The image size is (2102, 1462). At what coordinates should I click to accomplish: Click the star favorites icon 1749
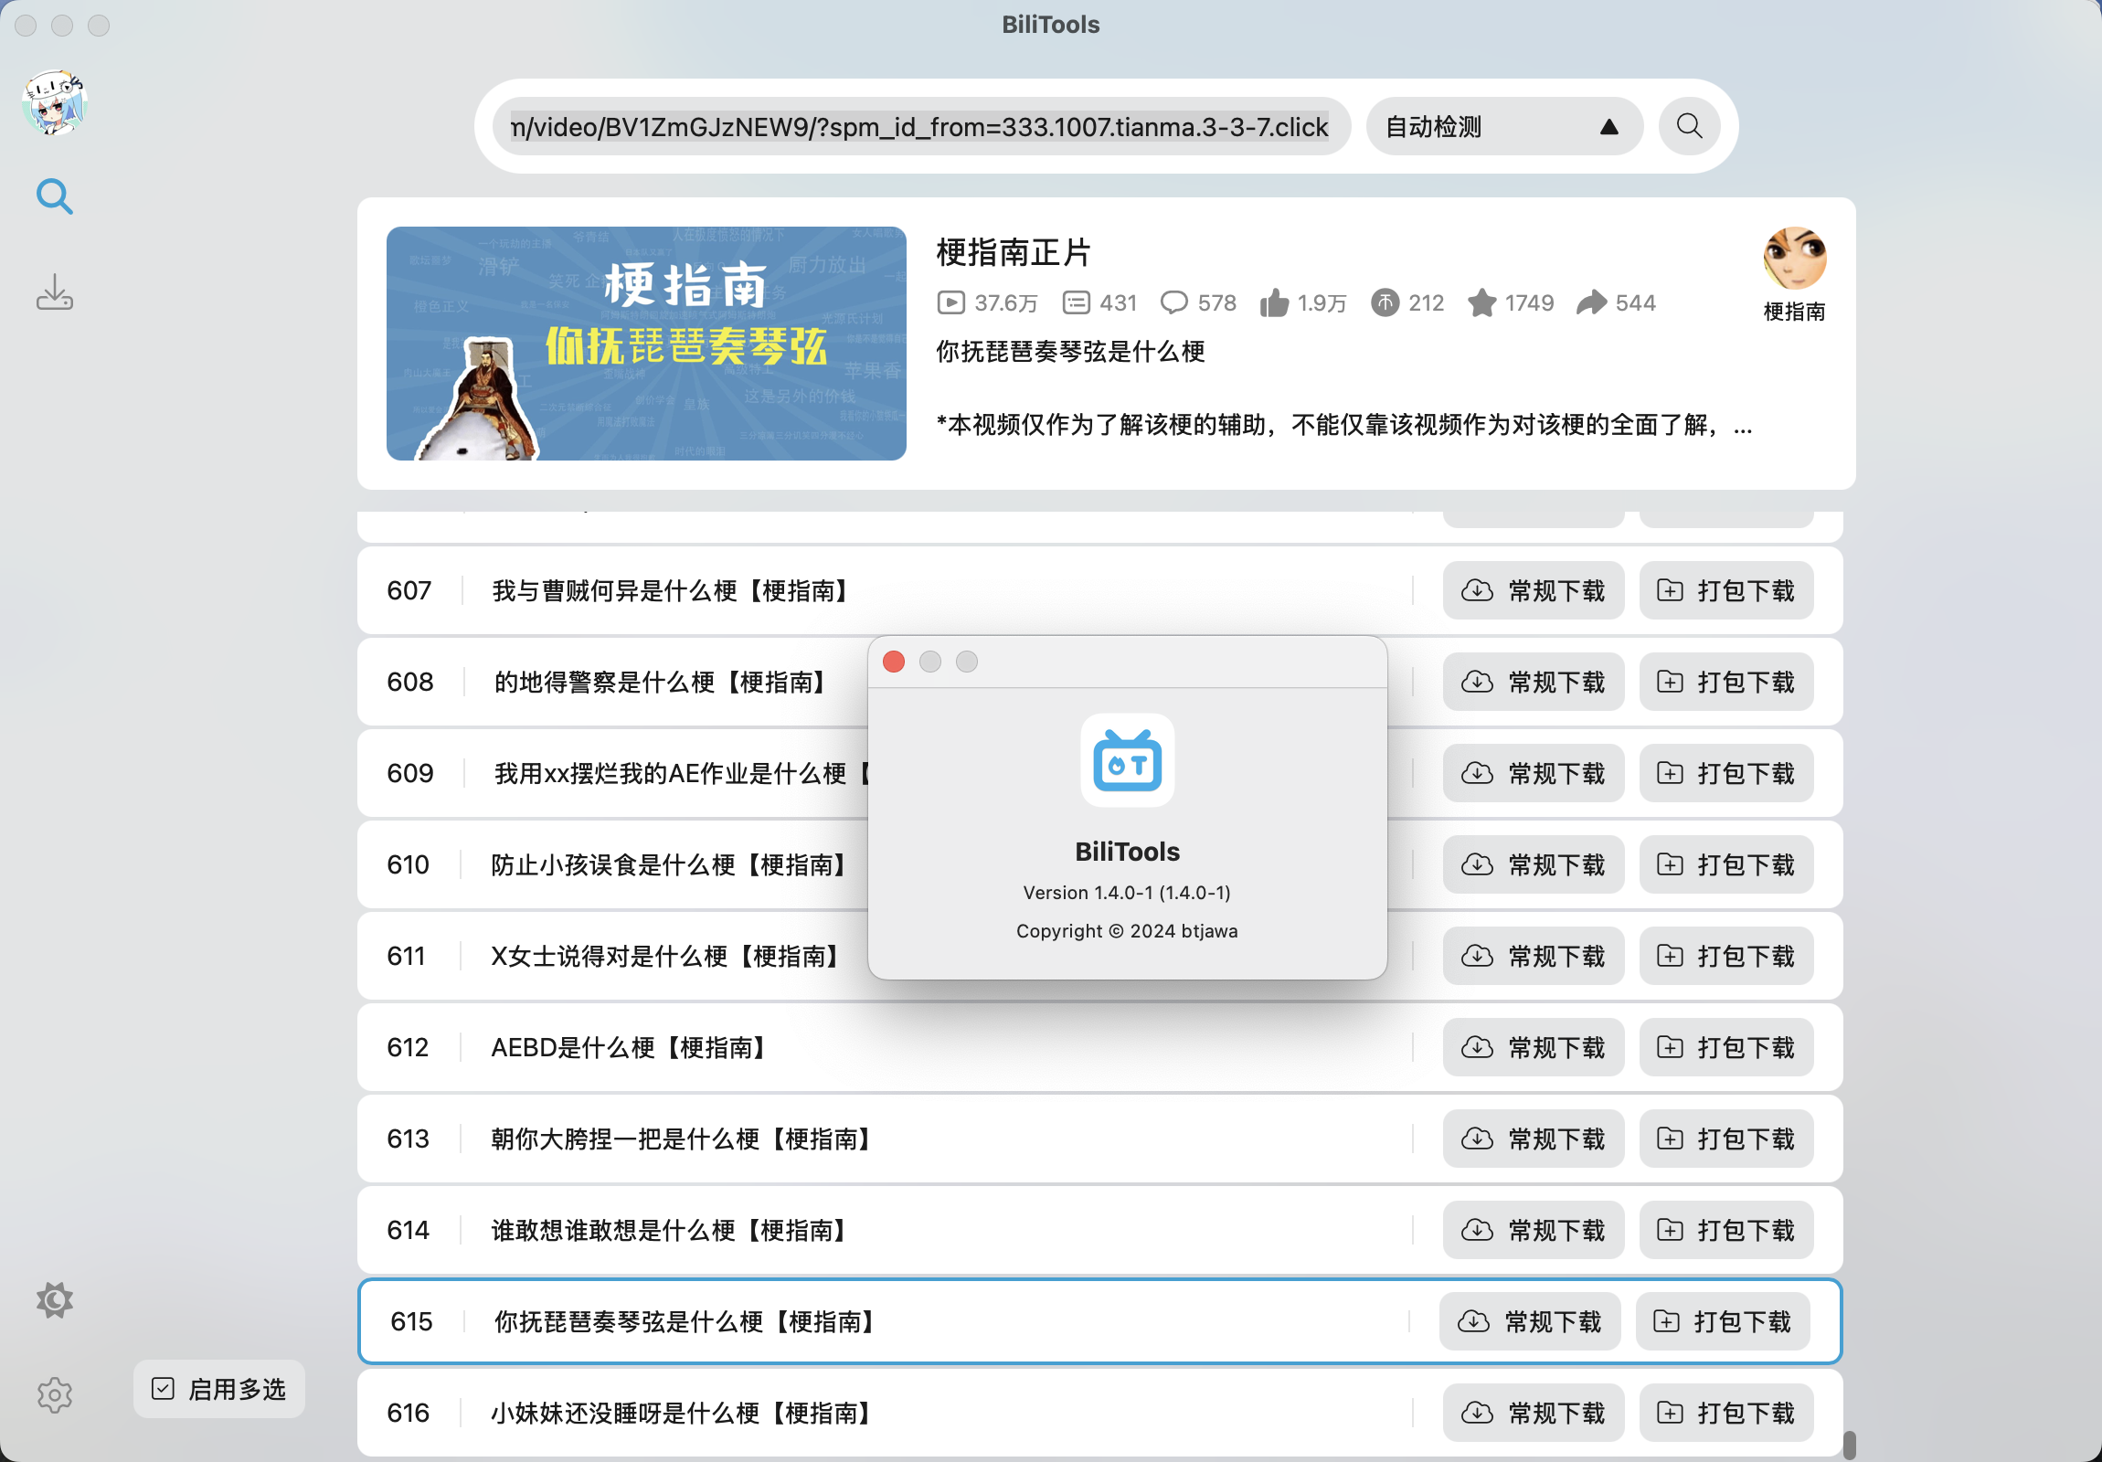1481,303
